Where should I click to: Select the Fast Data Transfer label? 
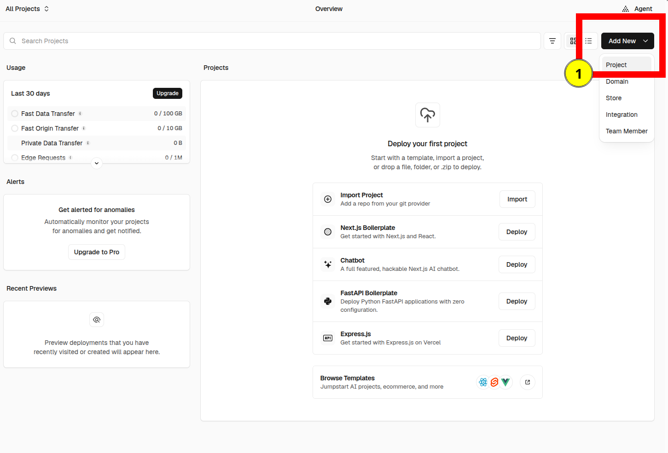pyautogui.click(x=48, y=114)
